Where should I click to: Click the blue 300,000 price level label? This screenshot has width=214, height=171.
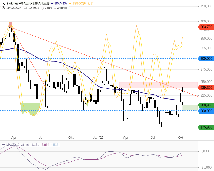tap(206, 59)
